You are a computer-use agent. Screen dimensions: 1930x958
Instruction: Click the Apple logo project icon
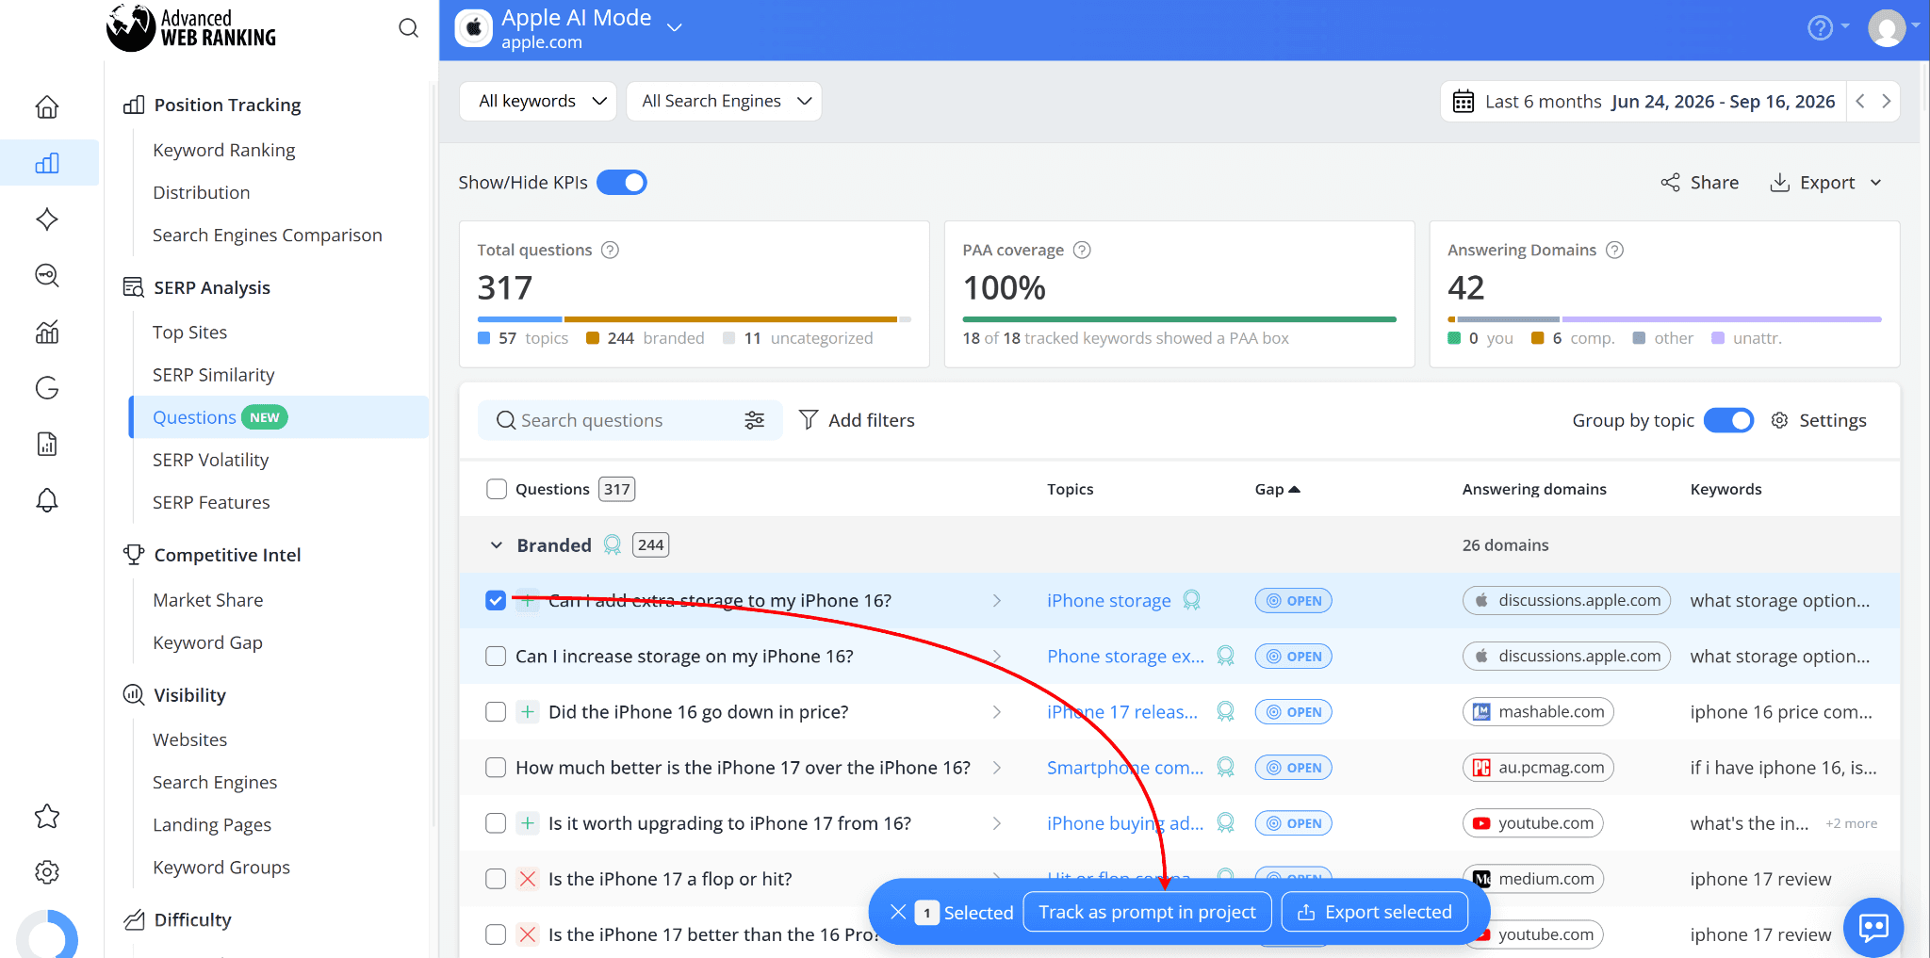(474, 29)
